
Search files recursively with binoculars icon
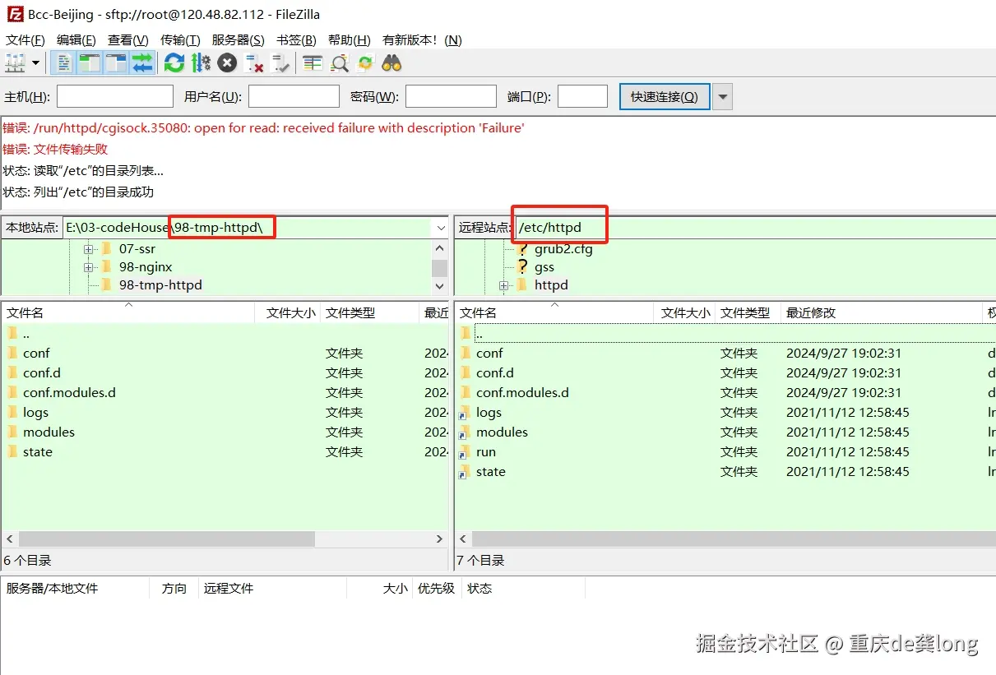coord(391,62)
